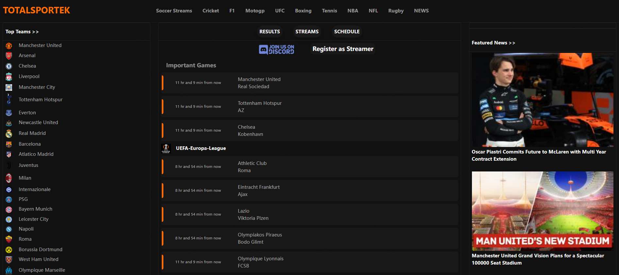Screen dimensions: 619x275
Task: Expand the Featured News >> section
Action: click(x=493, y=43)
